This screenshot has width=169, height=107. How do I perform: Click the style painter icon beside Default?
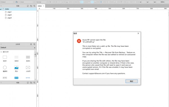pyautogui.click(x=17, y=2)
